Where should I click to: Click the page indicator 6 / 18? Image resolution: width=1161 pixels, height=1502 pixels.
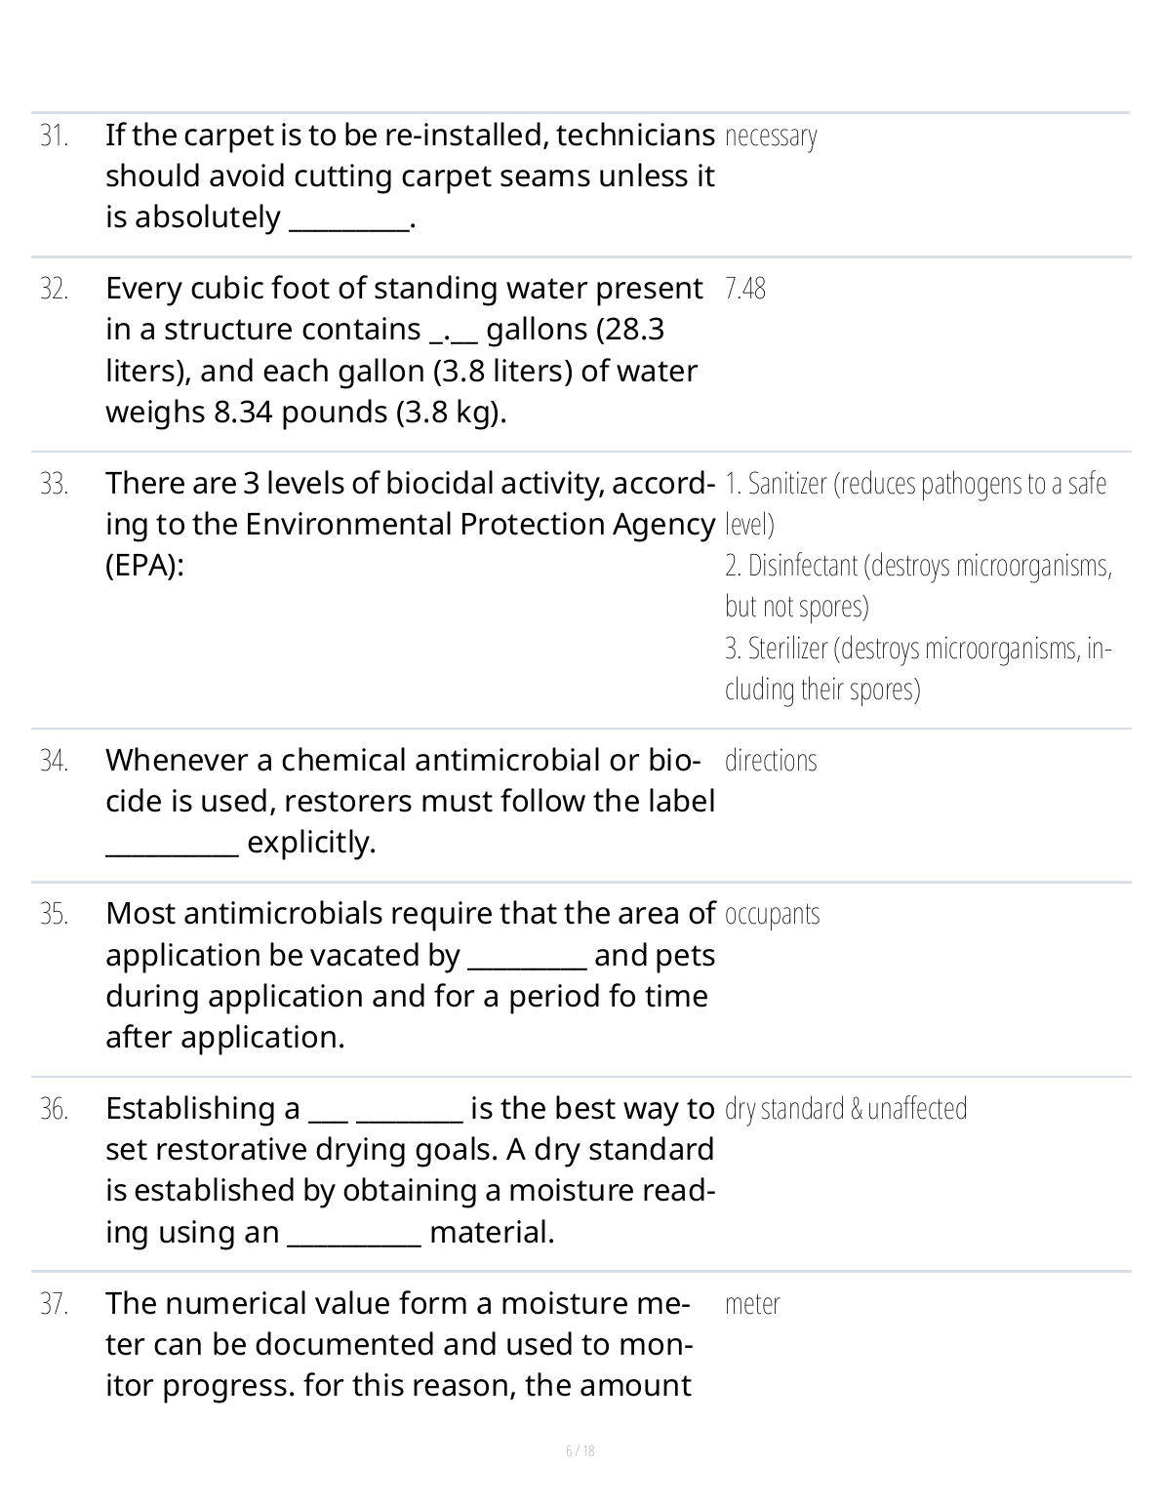point(580,1450)
